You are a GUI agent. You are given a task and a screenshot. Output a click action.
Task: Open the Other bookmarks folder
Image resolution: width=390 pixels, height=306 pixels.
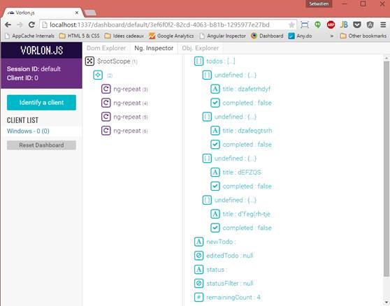pos(363,36)
